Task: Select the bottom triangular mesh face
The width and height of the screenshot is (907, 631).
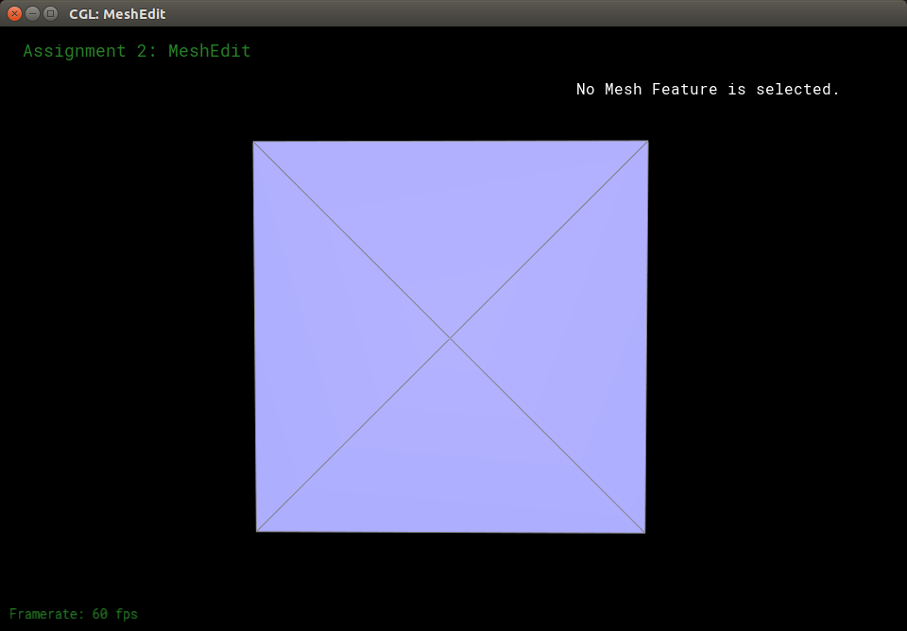Action: click(451, 463)
